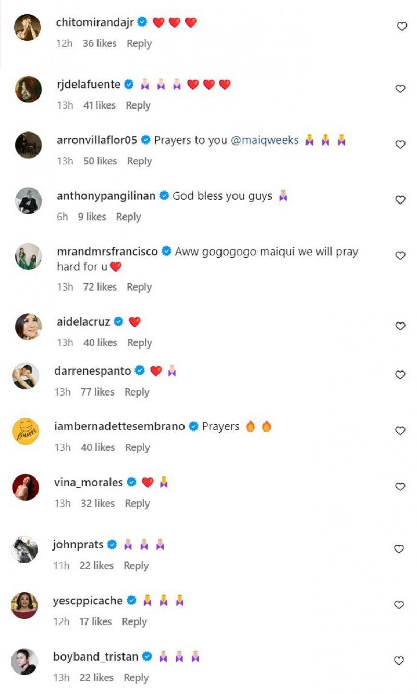Tap heart icon on rjdelafuente's comment

pyautogui.click(x=400, y=89)
